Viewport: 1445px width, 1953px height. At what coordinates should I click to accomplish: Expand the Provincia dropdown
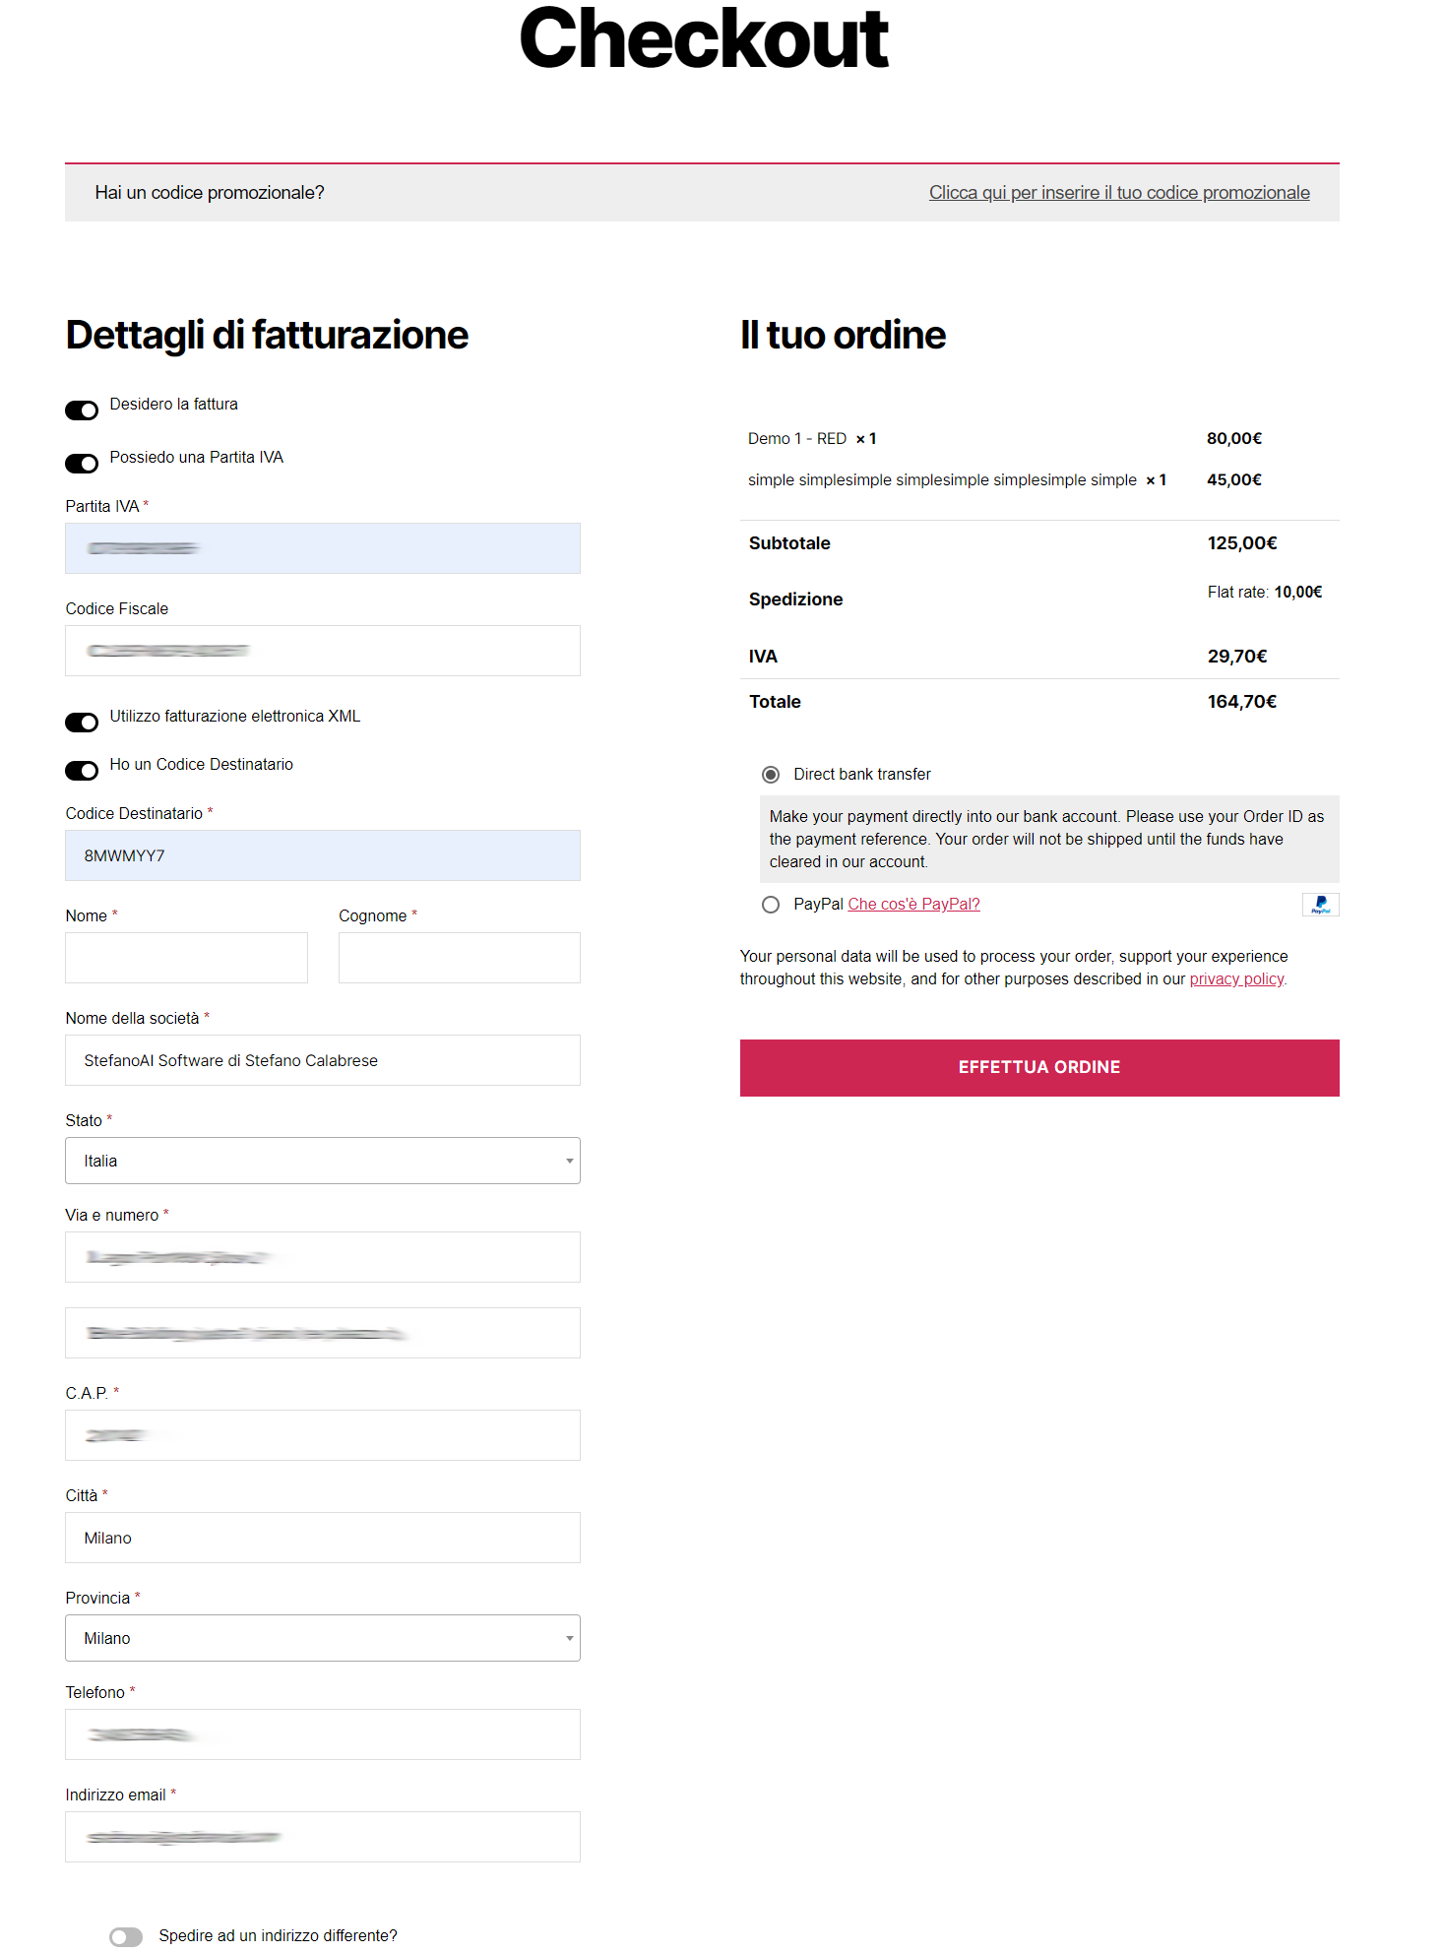point(322,1638)
